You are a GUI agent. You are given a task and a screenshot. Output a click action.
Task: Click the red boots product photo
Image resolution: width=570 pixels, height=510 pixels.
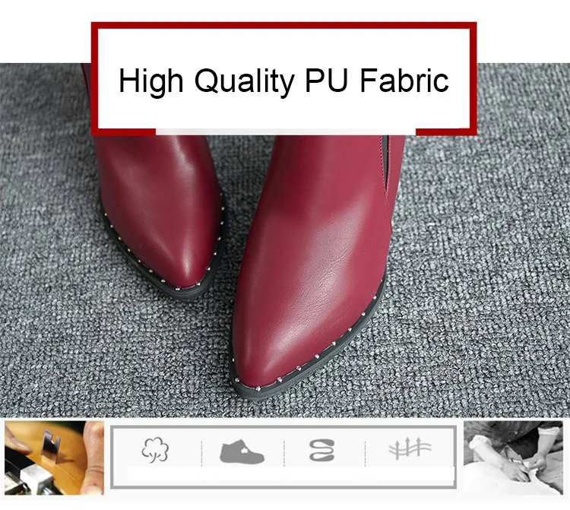[285, 240]
